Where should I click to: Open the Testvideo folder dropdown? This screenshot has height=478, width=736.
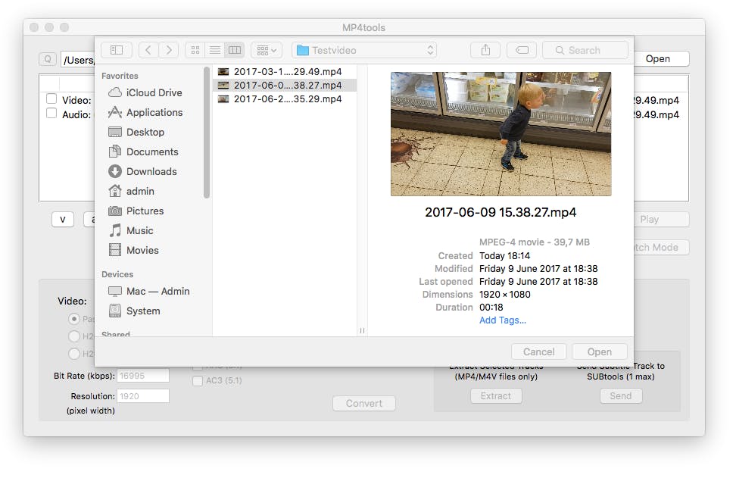365,50
